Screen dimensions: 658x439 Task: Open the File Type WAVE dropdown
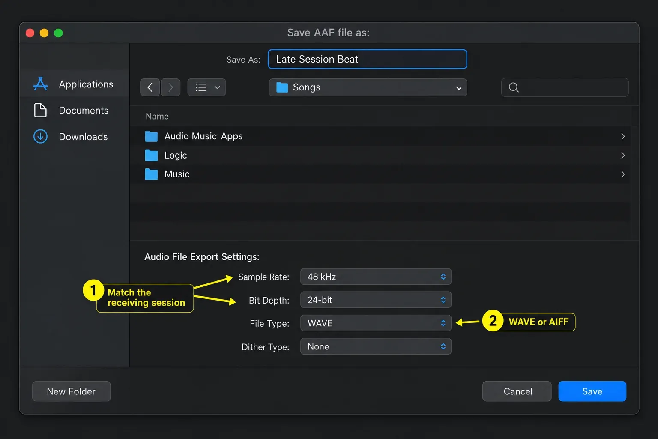point(376,323)
